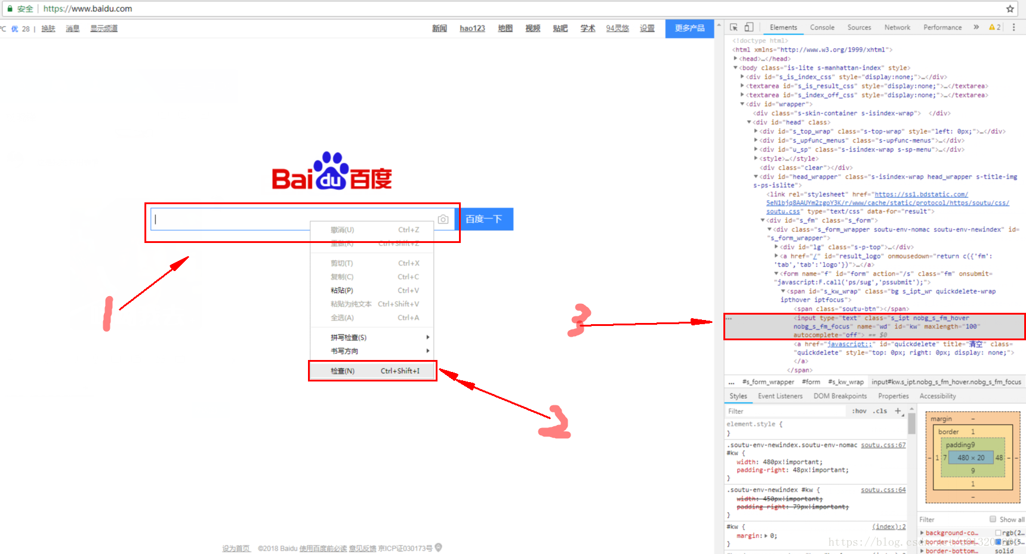
Task: Click the Styles pane scrollbar thumb
Action: pos(911,424)
